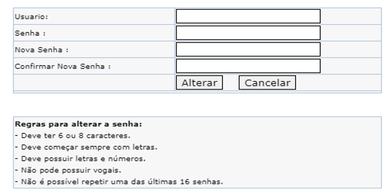Click the "Confirmar Nova Senha :" label
Screen dimensions: 392x195
63,67
